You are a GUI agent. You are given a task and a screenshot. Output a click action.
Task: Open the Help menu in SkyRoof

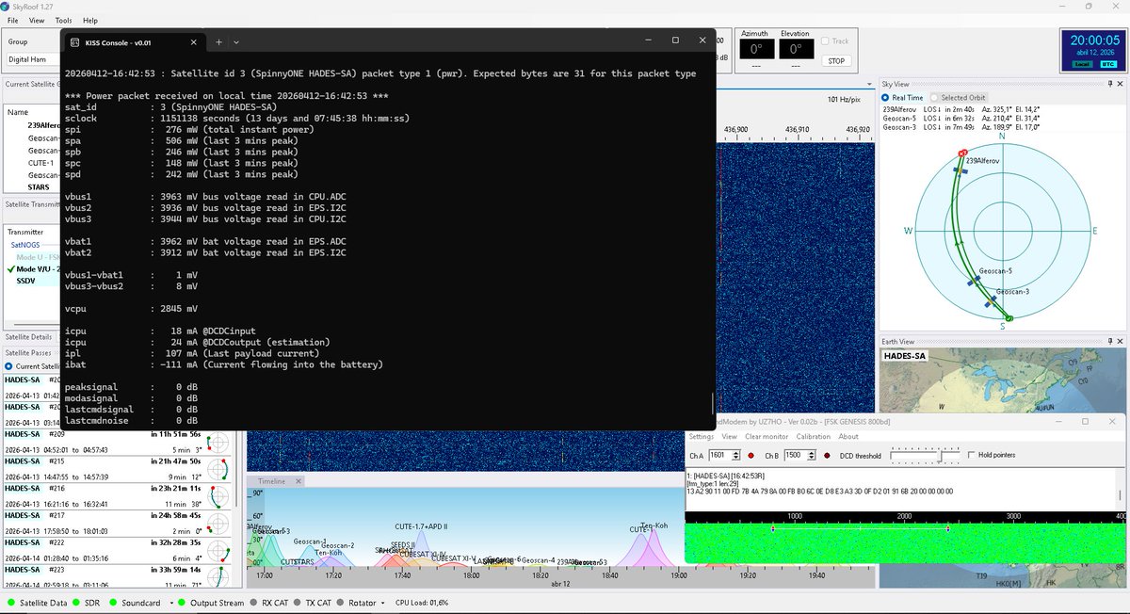tap(89, 20)
